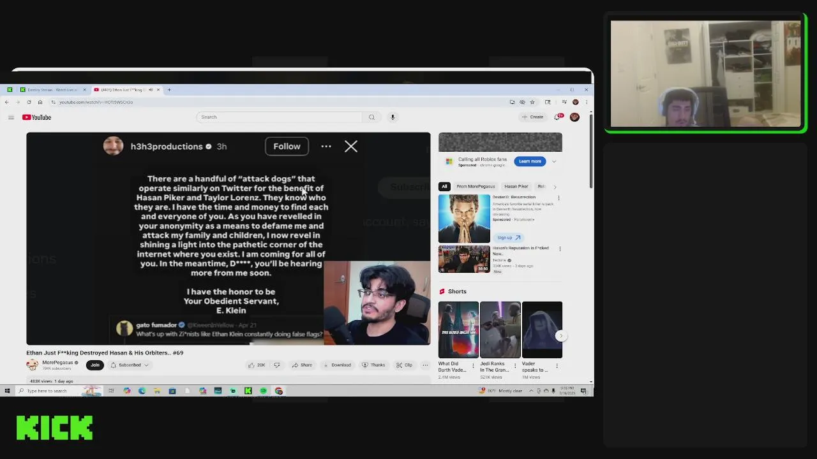Click the browser address bar URL

click(96, 102)
